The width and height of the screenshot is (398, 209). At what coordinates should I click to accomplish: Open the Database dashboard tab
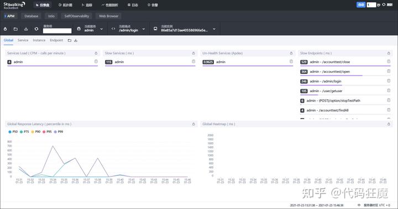click(31, 16)
